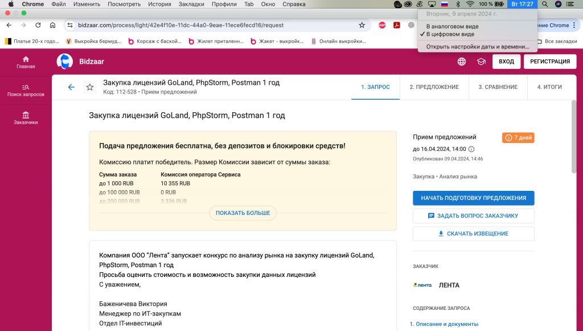This screenshot has height=331, width=583.
Task: Open bookmark Корсаж с баской...
Action: pos(155,41)
